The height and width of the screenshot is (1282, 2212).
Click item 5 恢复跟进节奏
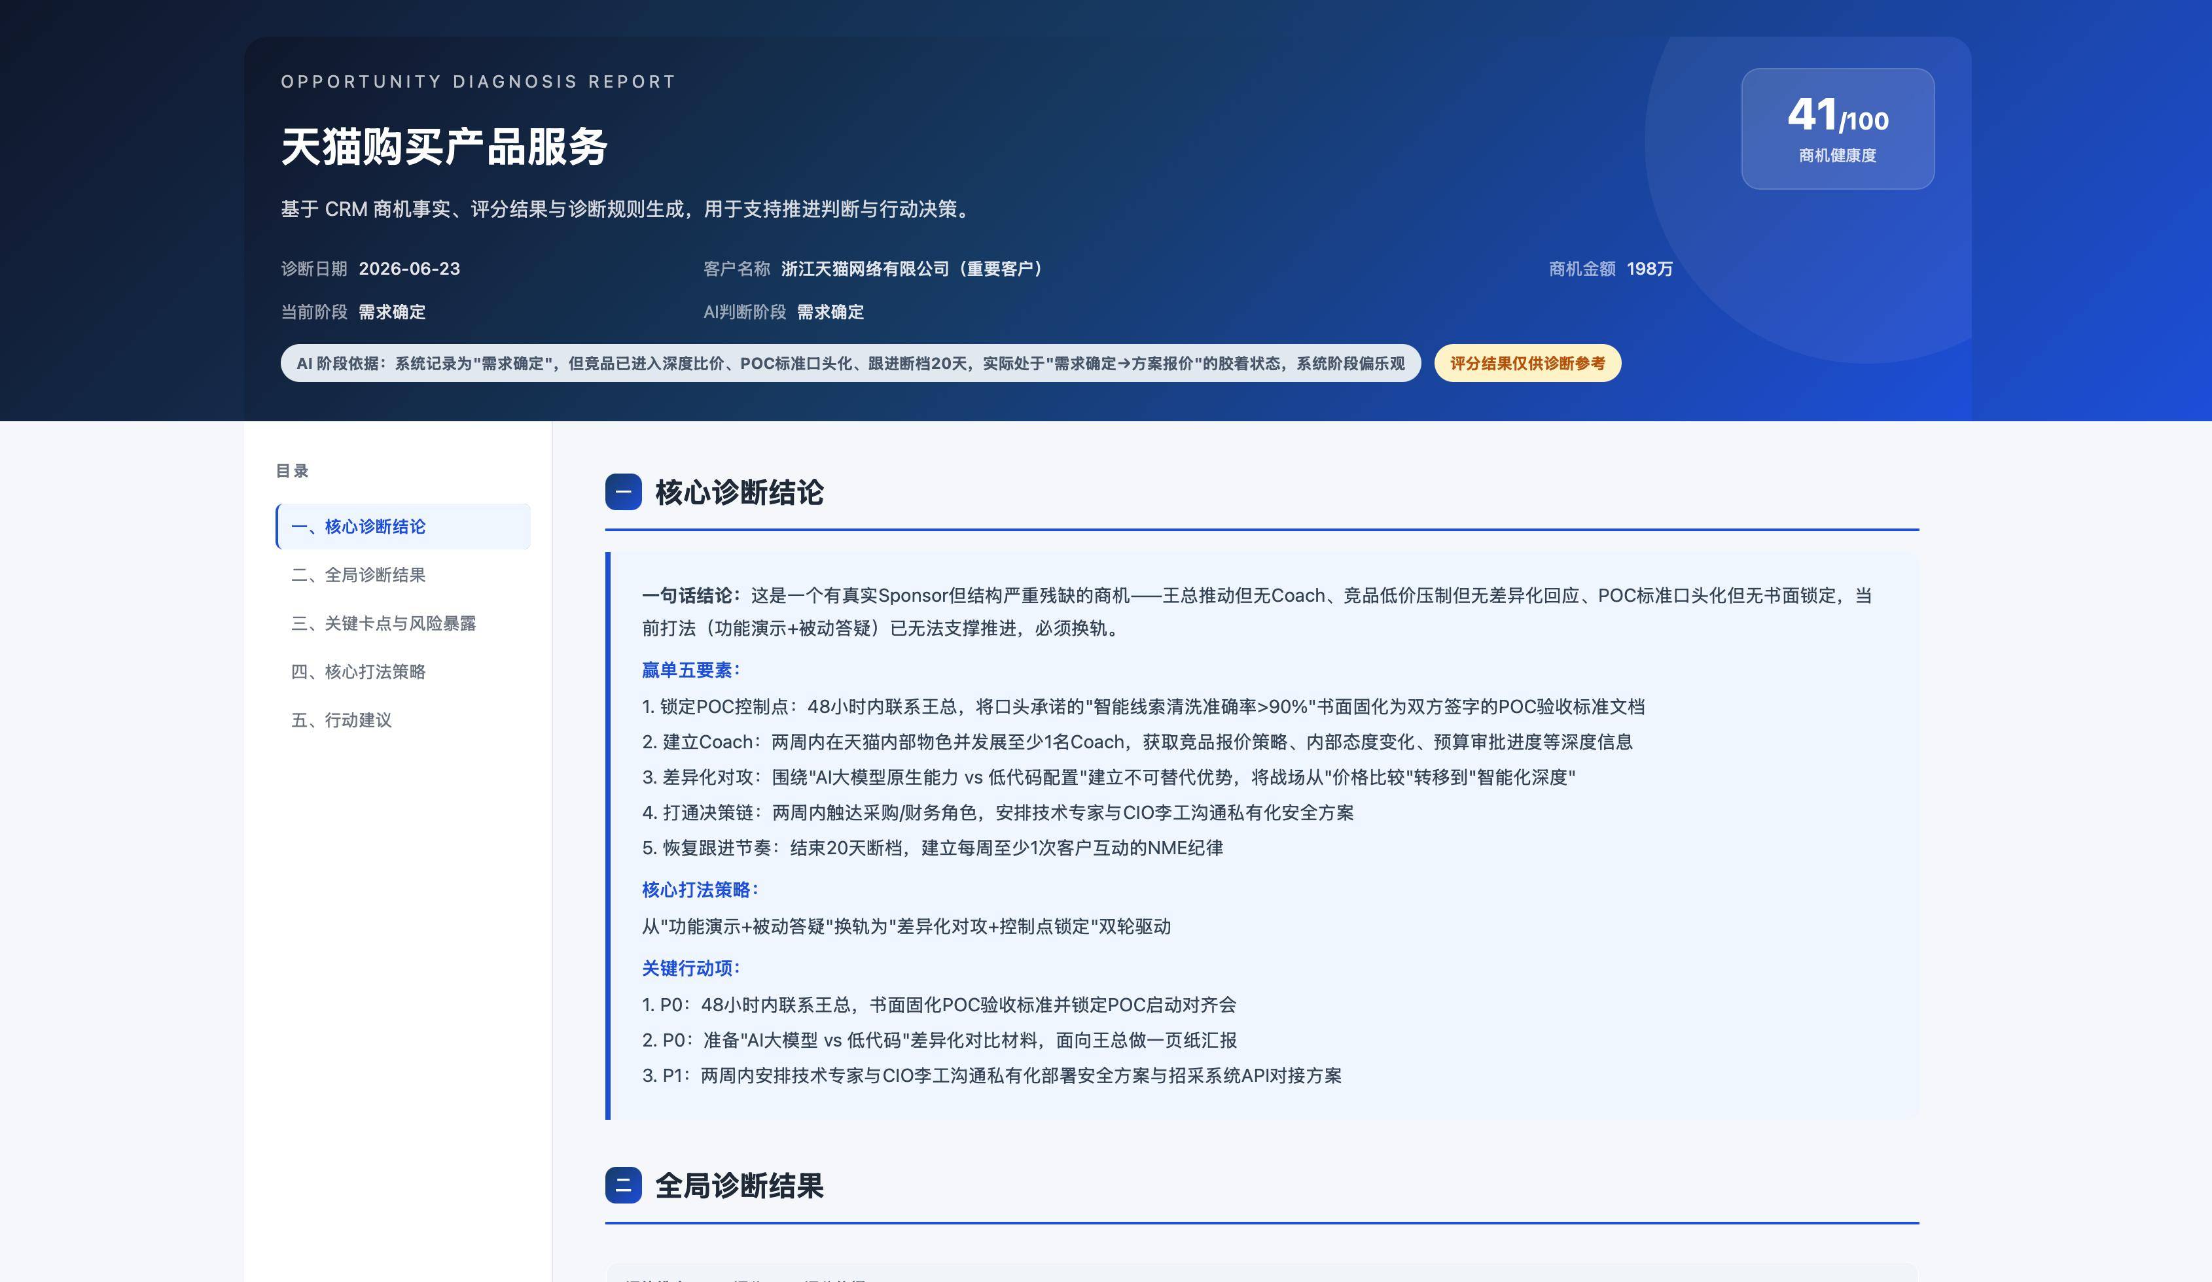(932, 848)
